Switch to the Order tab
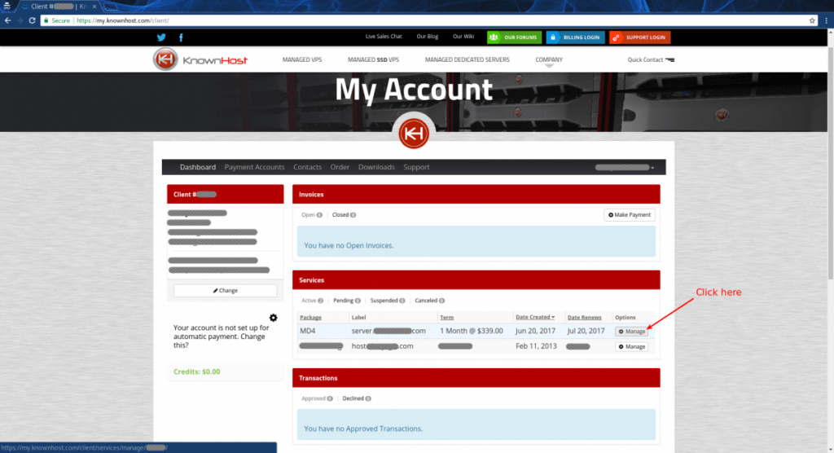The image size is (834, 453). pos(340,167)
